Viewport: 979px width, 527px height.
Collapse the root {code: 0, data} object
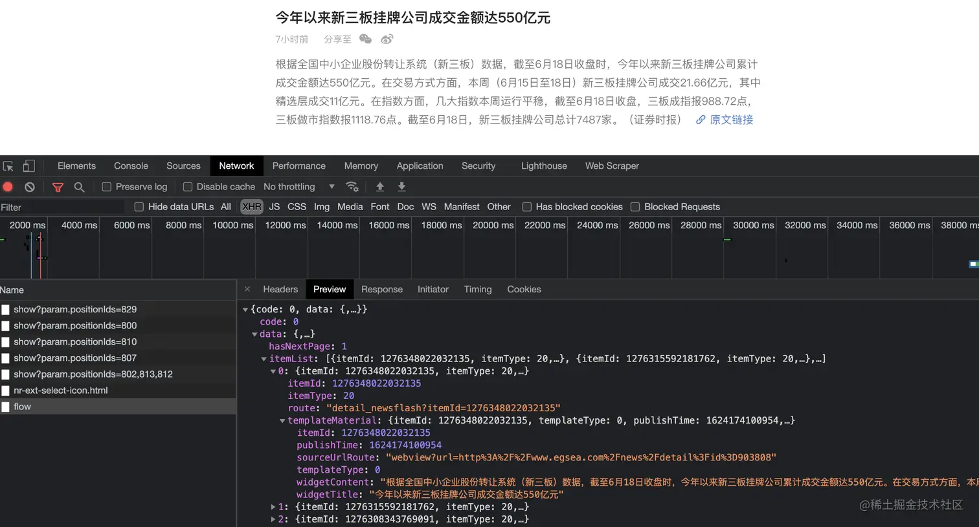[245, 310]
